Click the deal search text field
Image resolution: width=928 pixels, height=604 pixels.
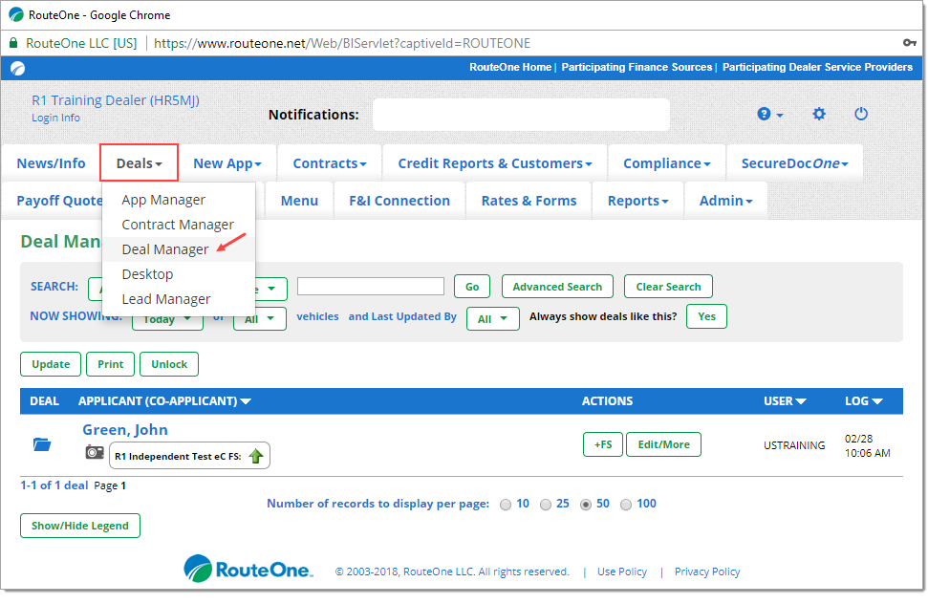coord(371,287)
